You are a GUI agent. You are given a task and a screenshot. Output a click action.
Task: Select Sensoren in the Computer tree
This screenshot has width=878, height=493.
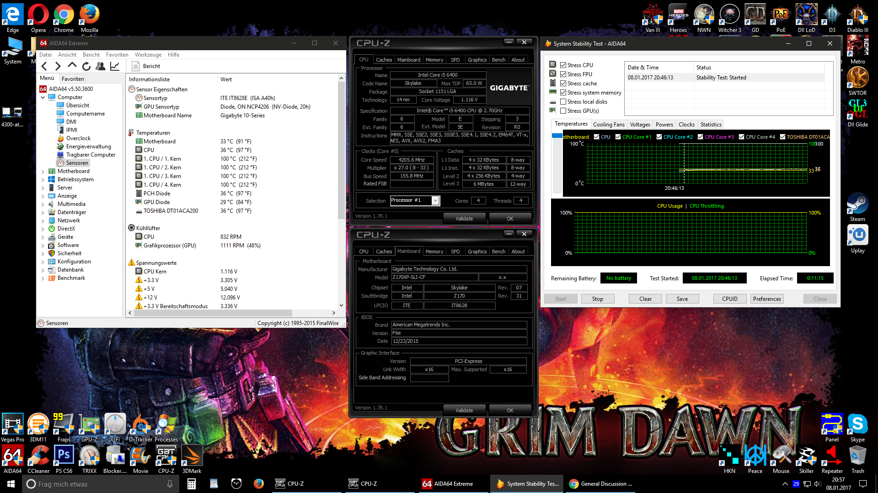coord(77,163)
